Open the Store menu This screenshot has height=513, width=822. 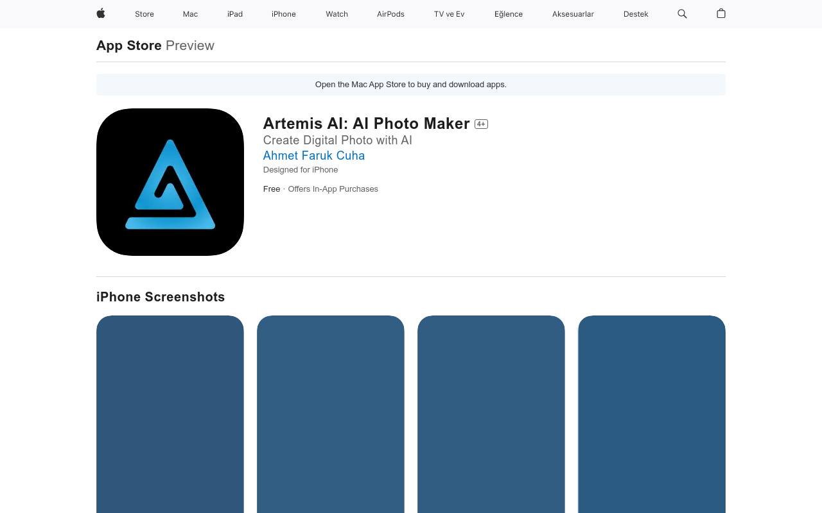(144, 14)
